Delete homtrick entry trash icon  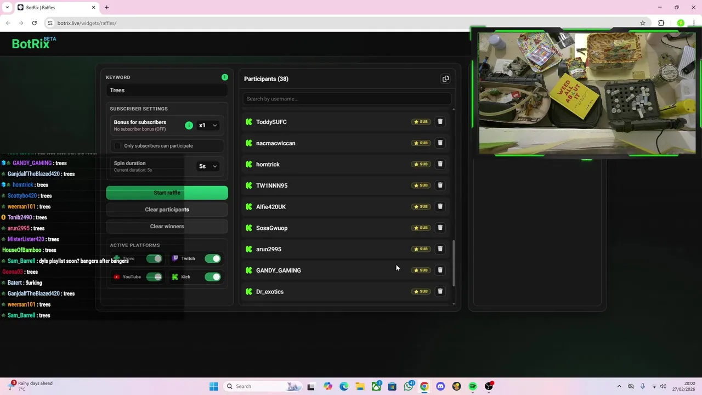[440, 164]
